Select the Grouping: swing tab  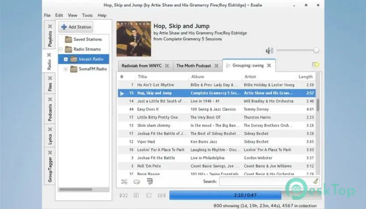(248, 65)
